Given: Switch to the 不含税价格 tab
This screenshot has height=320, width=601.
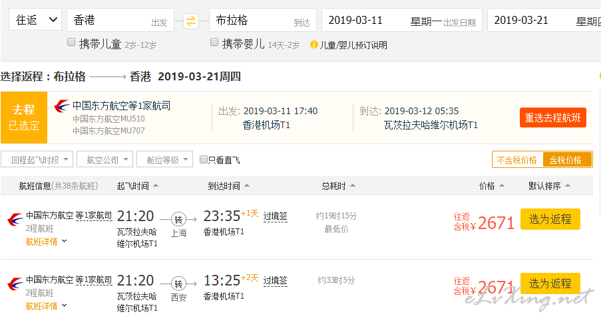Looking at the screenshot, I should click(x=517, y=160).
